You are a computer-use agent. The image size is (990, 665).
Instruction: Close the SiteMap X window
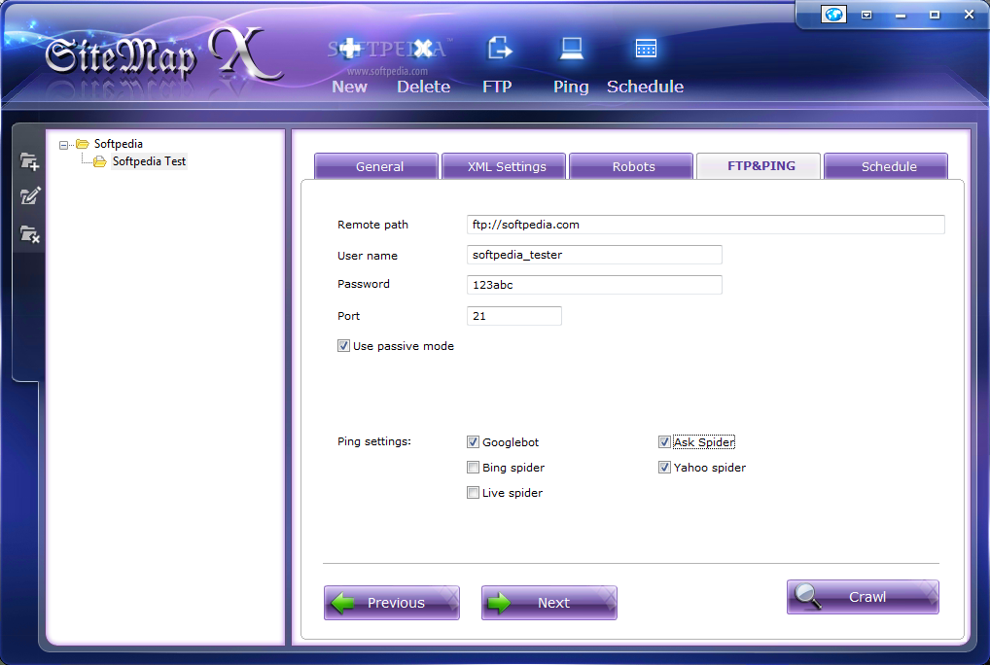click(970, 15)
